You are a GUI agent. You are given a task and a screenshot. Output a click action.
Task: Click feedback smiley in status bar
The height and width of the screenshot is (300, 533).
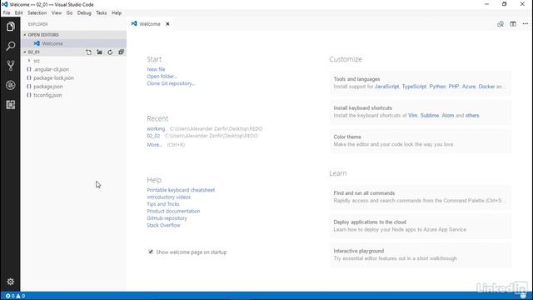click(x=523, y=296)
